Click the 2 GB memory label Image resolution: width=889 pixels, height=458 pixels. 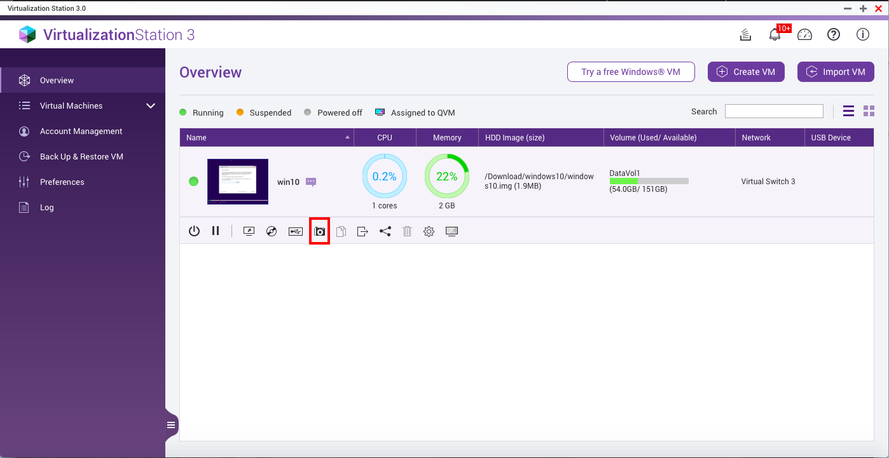(x=447, y=206)
